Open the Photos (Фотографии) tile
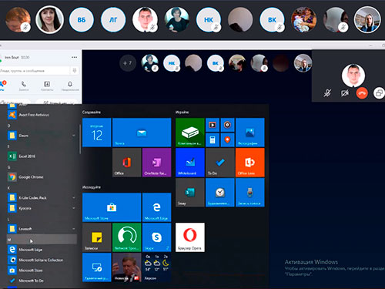Viewport: 385px width, 289px height. click(250, 133)
